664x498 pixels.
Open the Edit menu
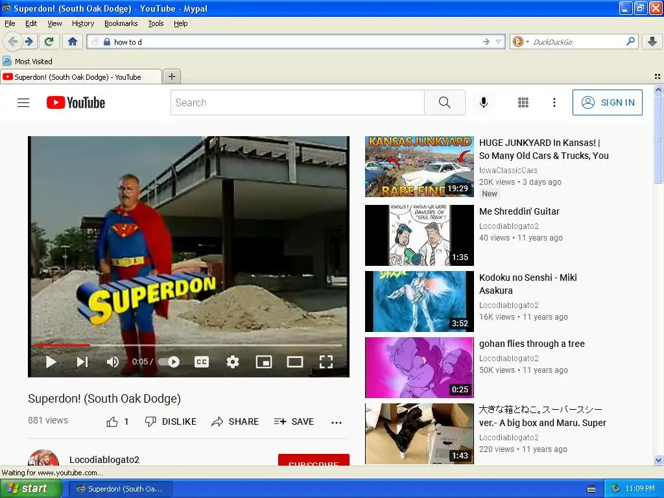[31, 23]
